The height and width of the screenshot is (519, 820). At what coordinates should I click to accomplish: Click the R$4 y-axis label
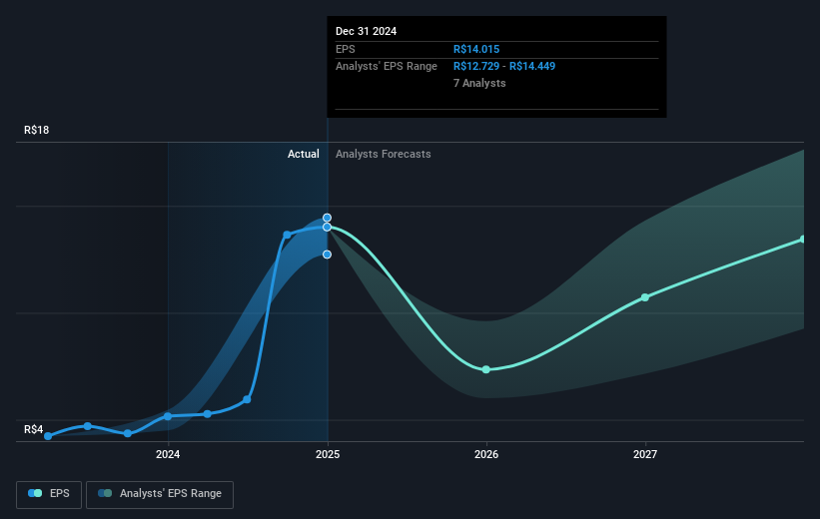(34, 429)
